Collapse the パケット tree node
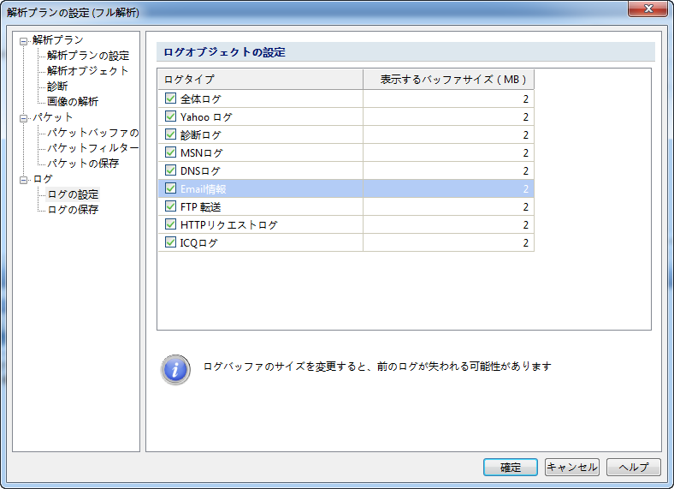This screenshot has height=489, width=674. [24, 117]
